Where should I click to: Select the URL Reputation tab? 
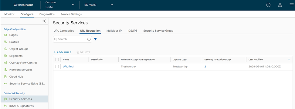pyautogui.click(x=90, y=31)
